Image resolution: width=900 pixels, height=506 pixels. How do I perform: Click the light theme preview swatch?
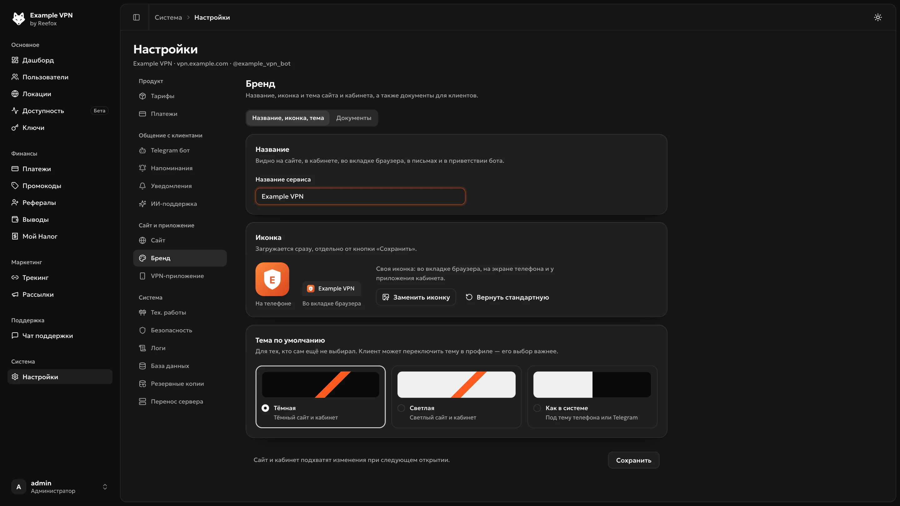[x=456, y=384]
